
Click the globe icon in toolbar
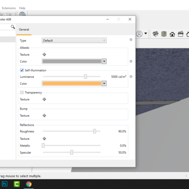click(x=22, y=14)
